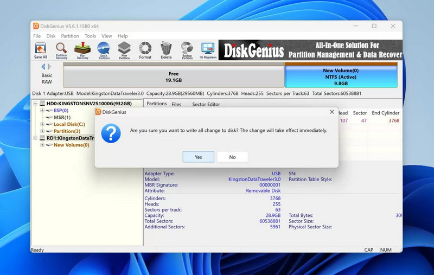The image size is (434, 275).
Task: Expand the ESP(0) tree node
Action: click(42, 111)
